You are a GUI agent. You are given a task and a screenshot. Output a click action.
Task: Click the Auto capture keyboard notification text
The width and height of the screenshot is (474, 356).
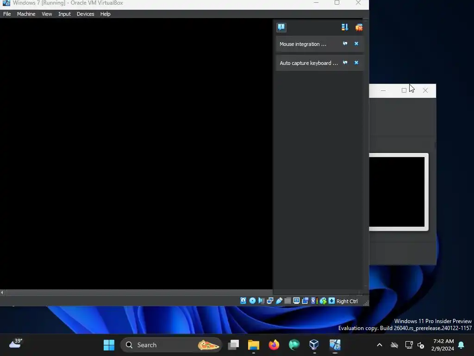pyautogui.click(x=309, y=63)
